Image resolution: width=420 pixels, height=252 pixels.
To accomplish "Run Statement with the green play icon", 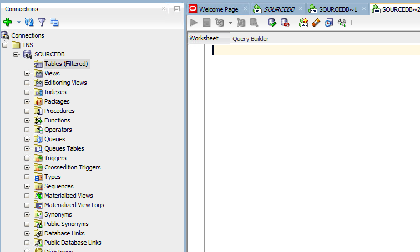I will pyautogui.click(x=194, y=23).
